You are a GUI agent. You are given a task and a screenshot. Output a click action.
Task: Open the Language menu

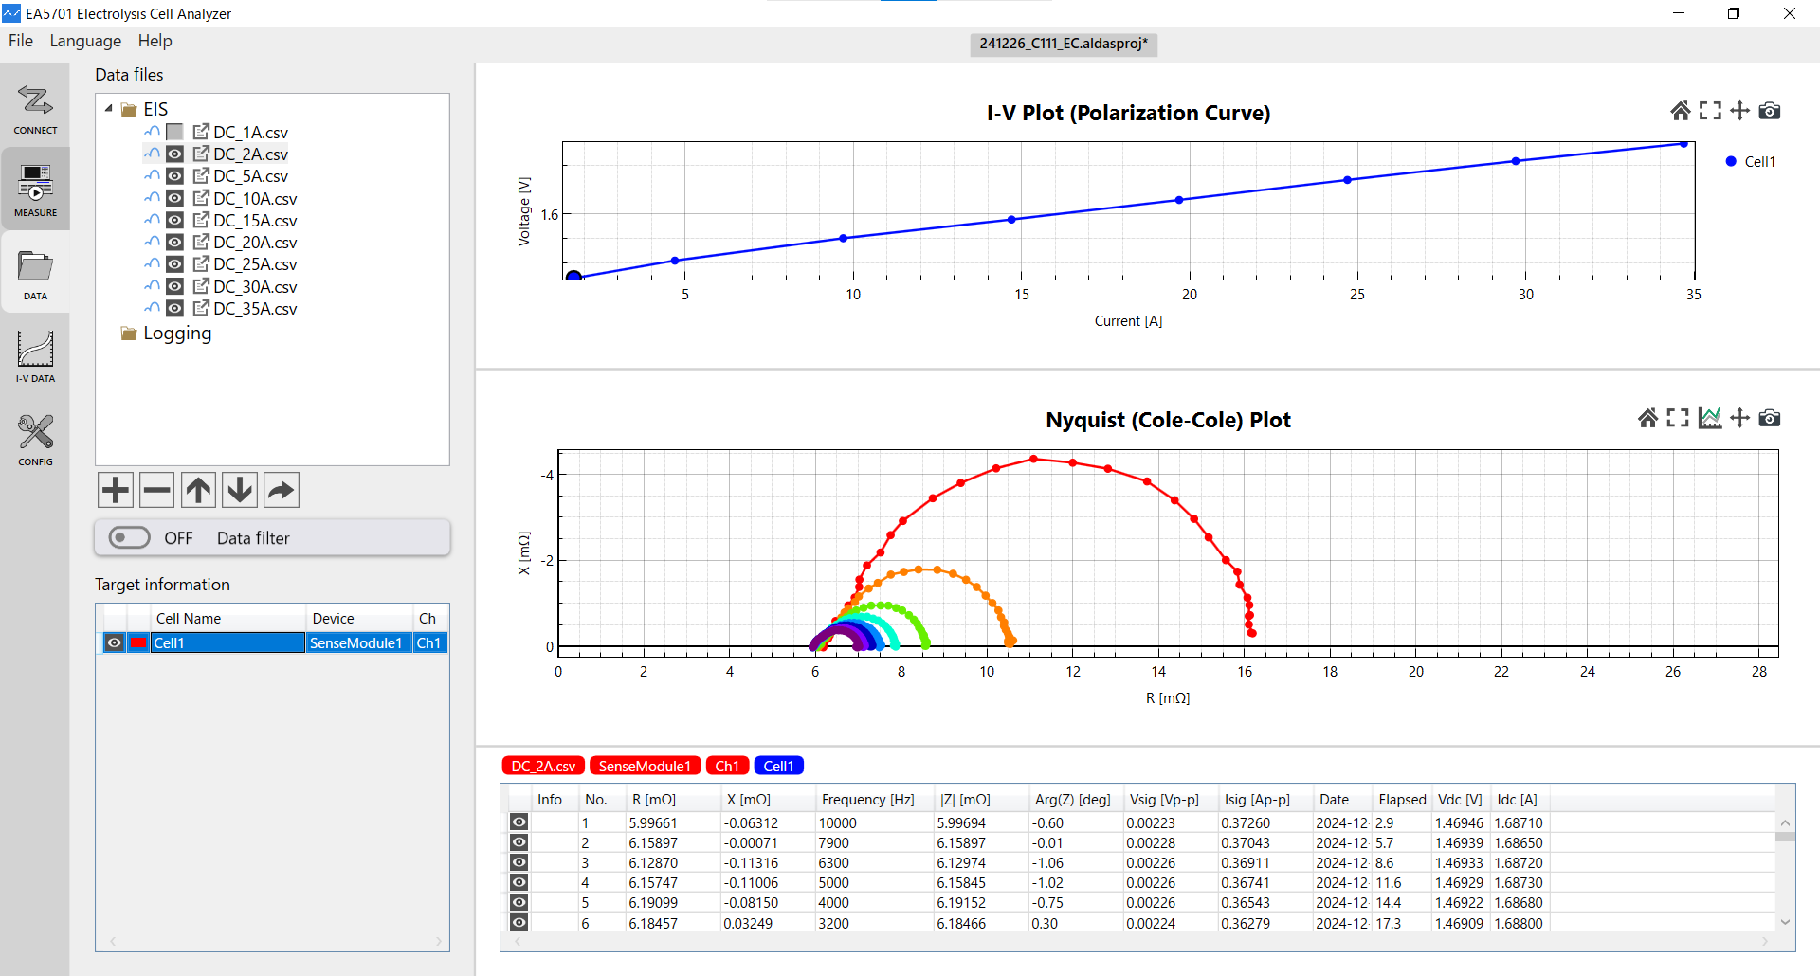(85, 41)
